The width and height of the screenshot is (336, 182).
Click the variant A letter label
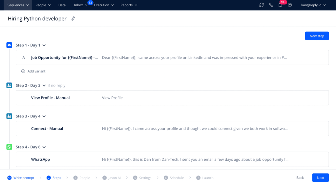(x=24, y=58)
